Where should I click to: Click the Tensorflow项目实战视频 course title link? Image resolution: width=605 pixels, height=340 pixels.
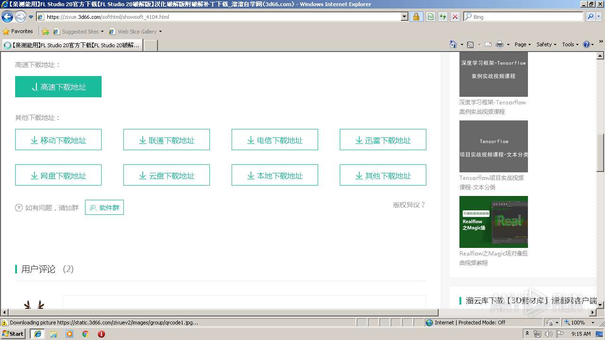point(492,182)
